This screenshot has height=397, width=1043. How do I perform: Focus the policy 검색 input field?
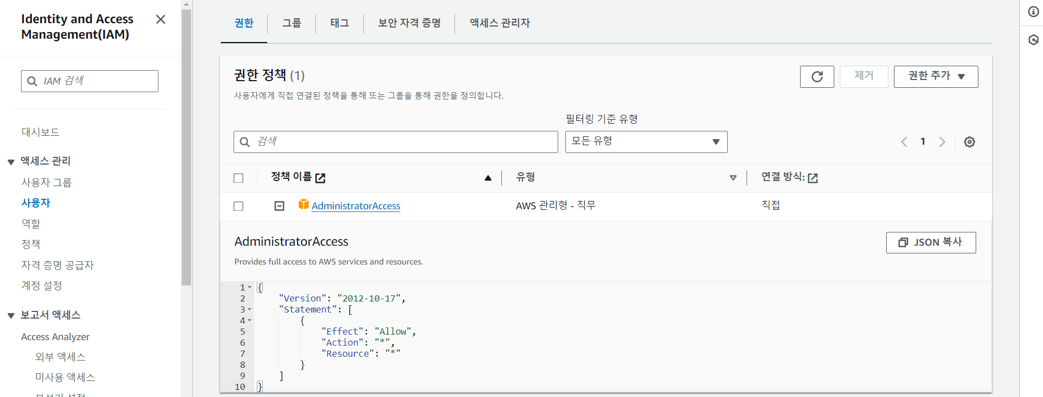(x=395, y=142)
